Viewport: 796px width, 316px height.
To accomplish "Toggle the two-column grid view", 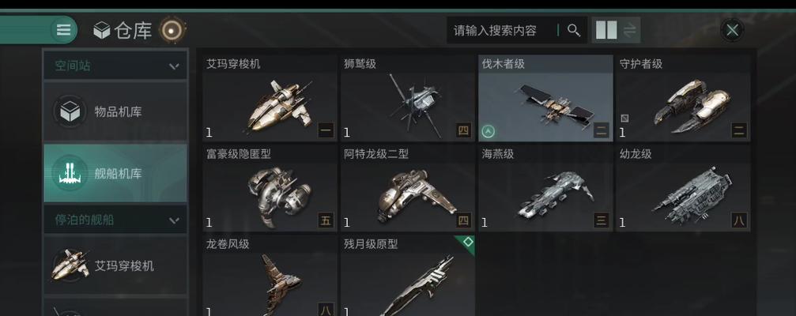I will click(x=605, y=31).
